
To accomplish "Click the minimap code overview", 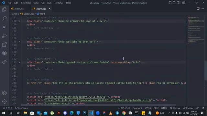I will tap(196, 30).
